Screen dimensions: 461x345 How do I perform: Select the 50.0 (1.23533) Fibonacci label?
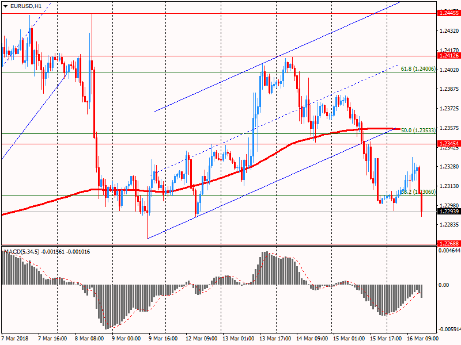pos(418,131)
